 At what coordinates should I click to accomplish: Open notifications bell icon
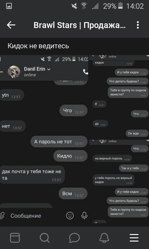pyautogui.click(x=104, y=238)
